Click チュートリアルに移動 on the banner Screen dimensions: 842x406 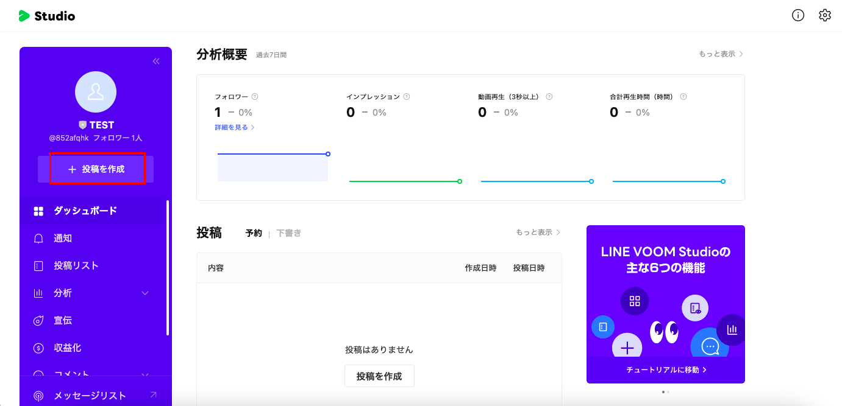[x=666, y=369]
